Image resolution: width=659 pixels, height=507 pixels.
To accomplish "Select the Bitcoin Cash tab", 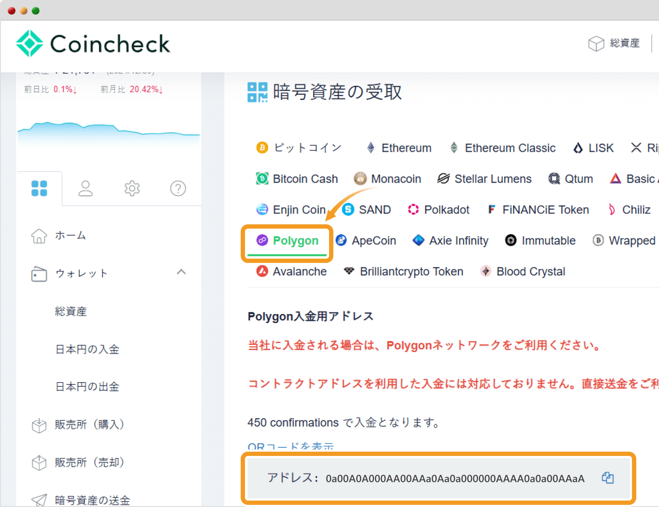I will [x=297, y=179].
